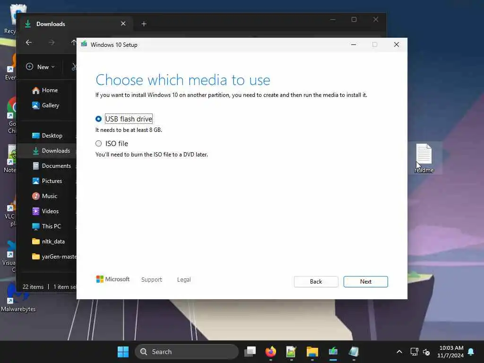Minimize the Windows 10 Setup window
The width and height of the screenshot is (484, 363).
354,44
